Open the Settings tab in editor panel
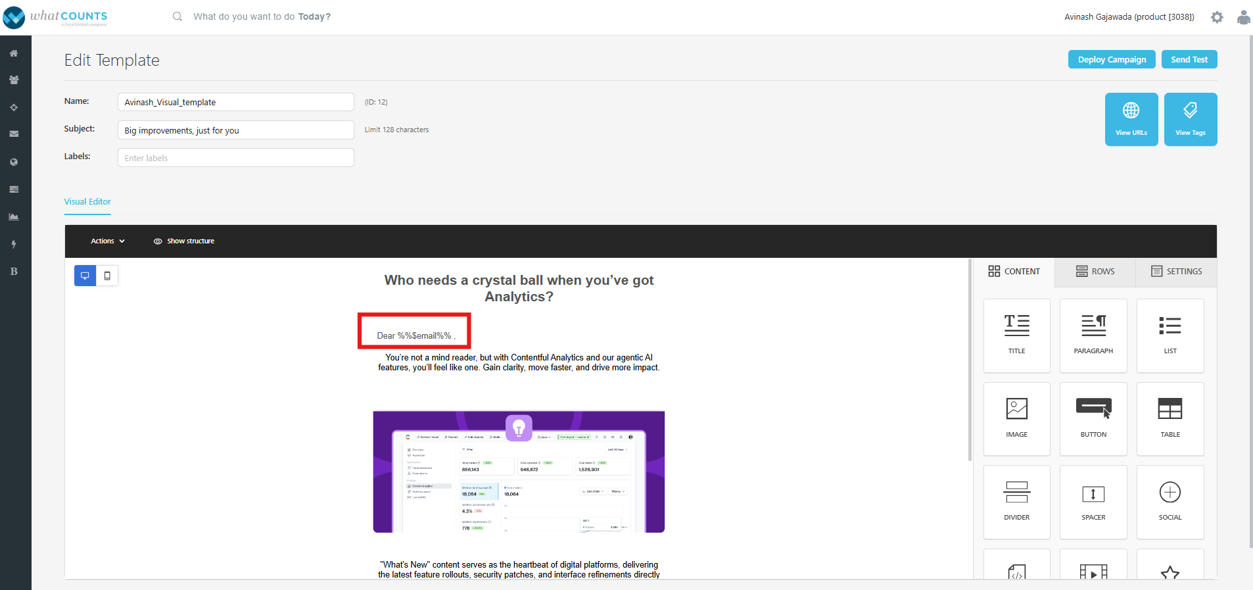This screenshot has width=1253, height=590. [x=1176, y=272]
